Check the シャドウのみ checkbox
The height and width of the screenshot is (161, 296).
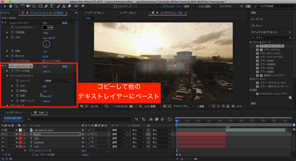point(44,61)
